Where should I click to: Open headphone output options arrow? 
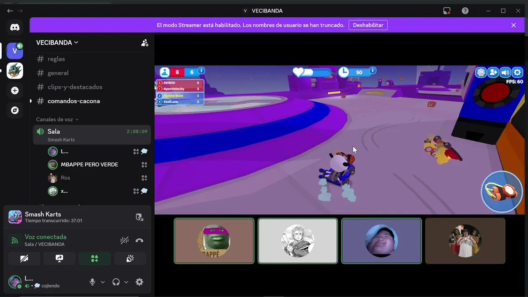[x=126, y=282]
